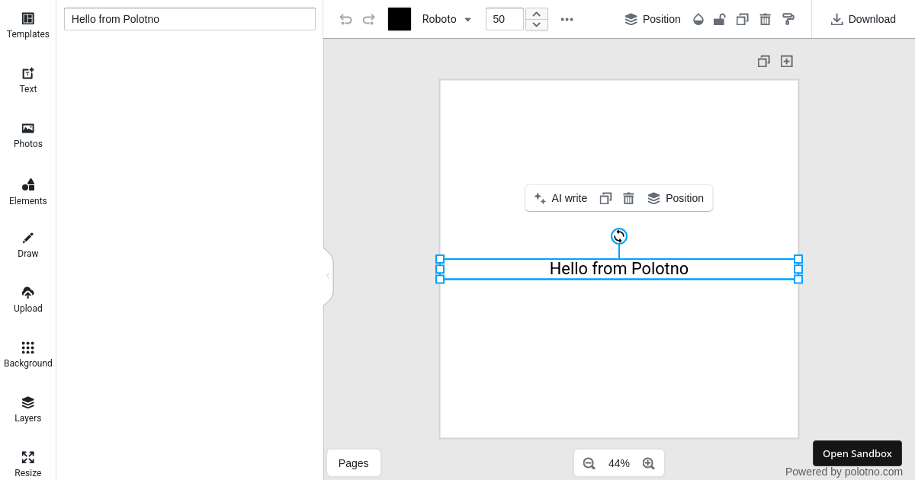Screen dimensions: 915x480
Task: Increase font size with up stepper
Action: pyautogui.click(x=537, y=14)
